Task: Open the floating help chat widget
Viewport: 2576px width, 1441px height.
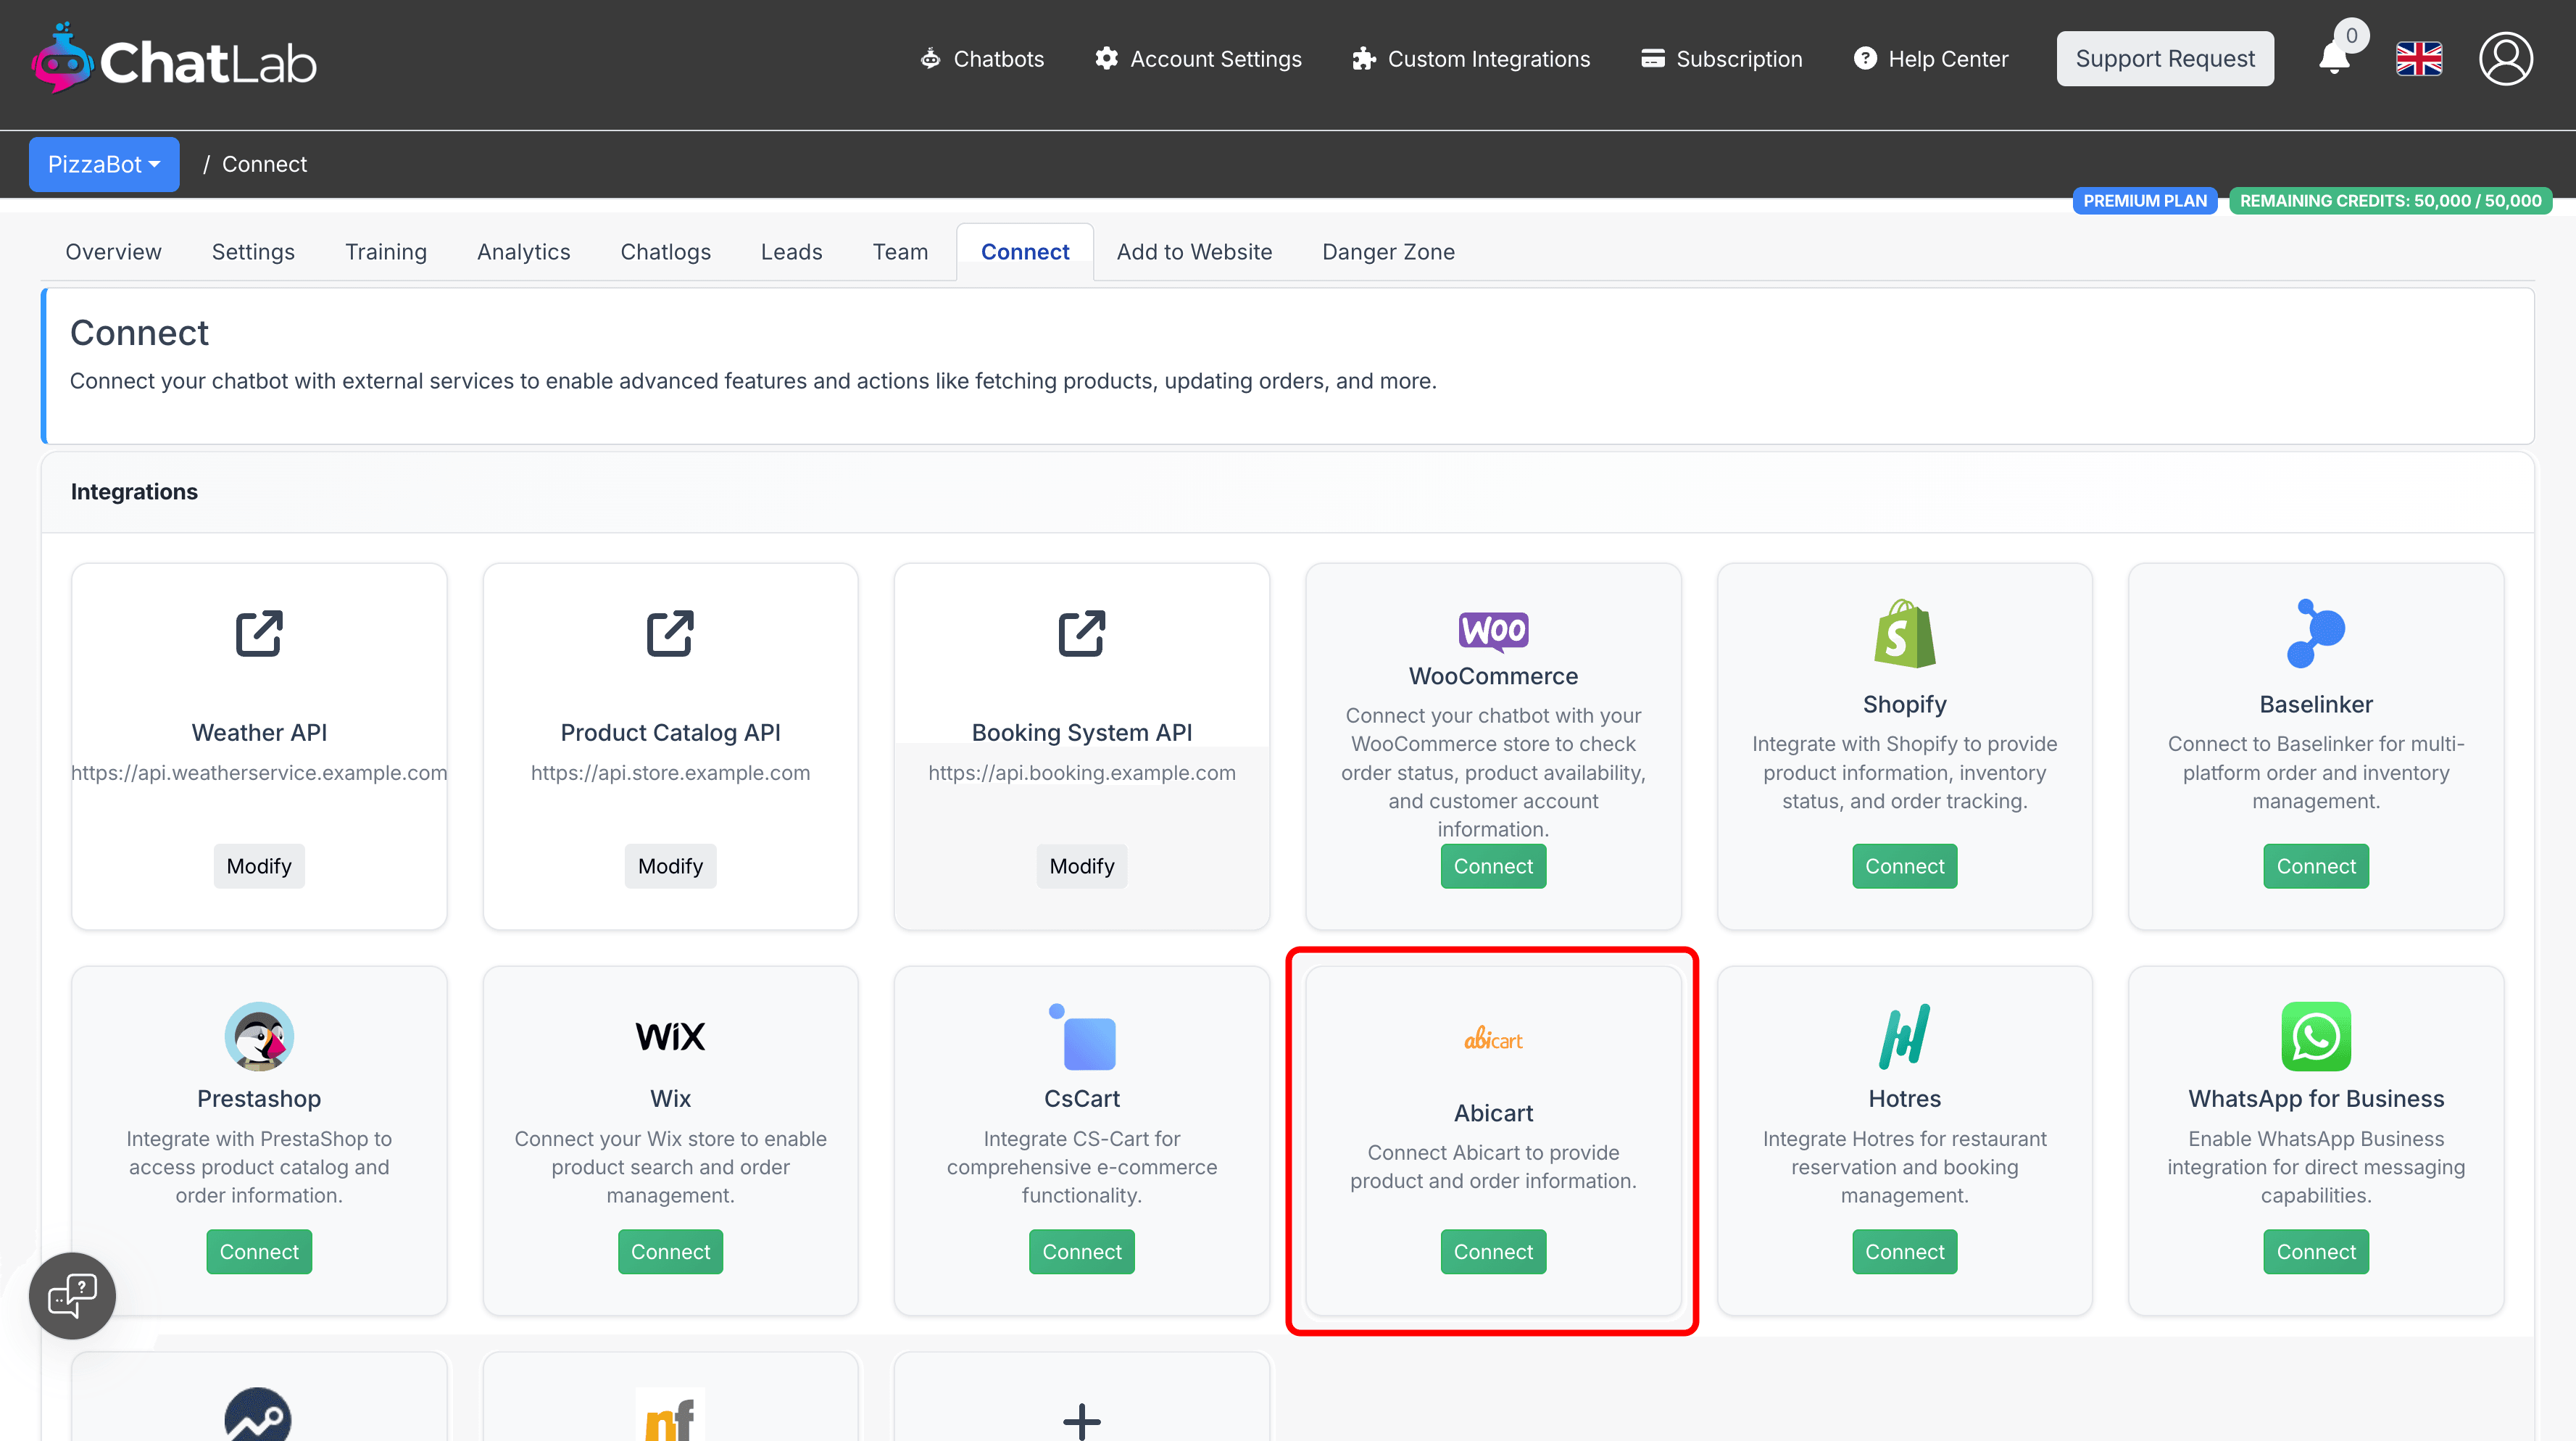Action: tap(72, 1296)
